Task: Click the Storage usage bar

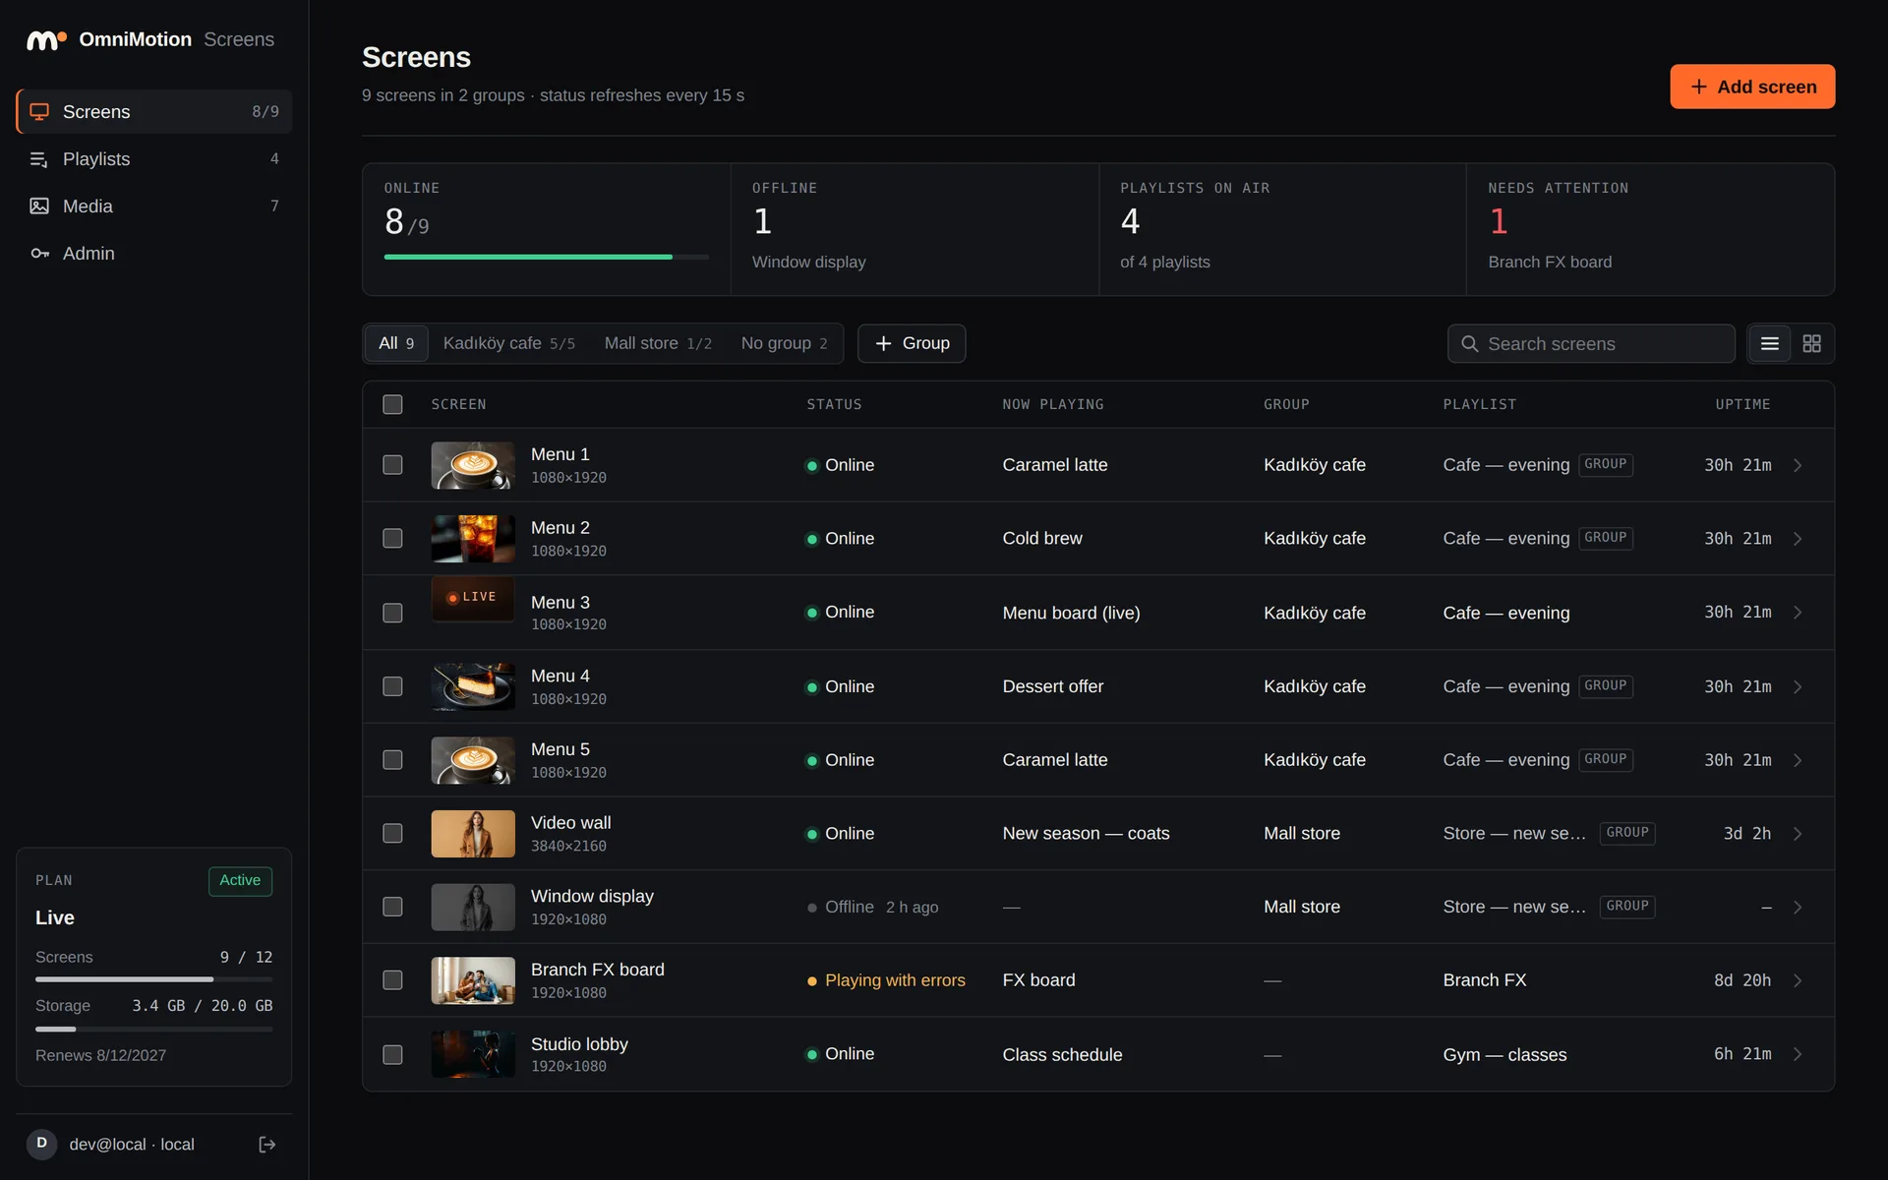Action: 154,1029
